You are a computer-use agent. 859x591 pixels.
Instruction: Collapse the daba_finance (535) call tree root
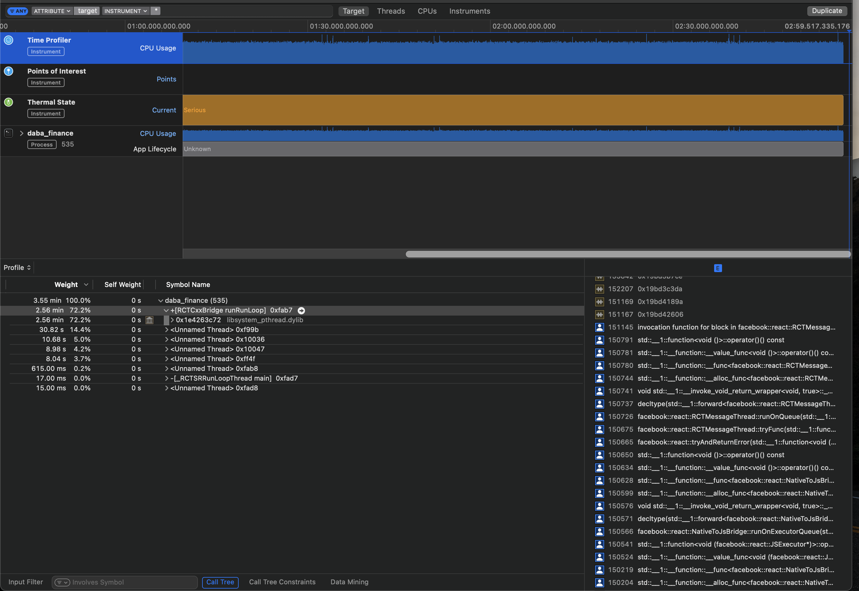160,301
